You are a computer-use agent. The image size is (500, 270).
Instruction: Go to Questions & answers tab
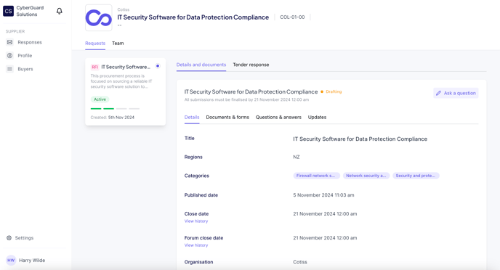(x=278, y=117)
